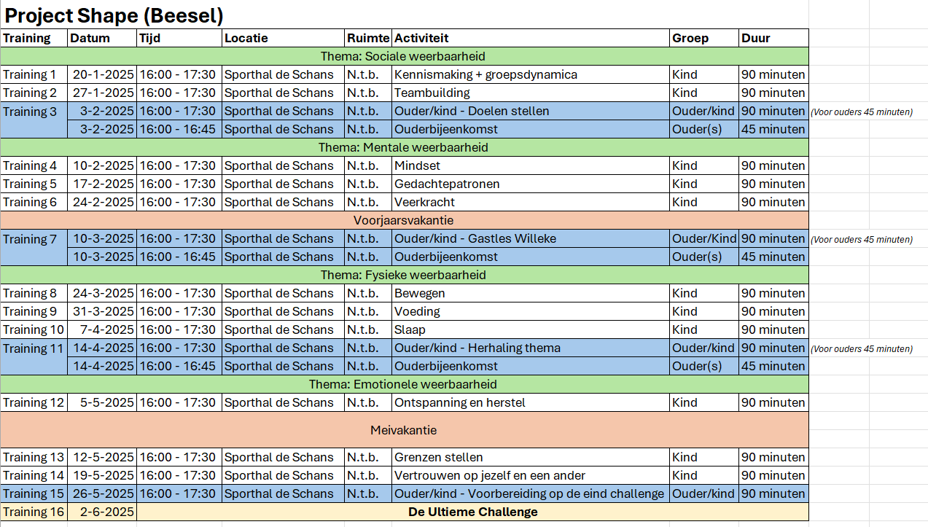Viewport: 928px width, 527px height.
Task: Select the title cell "Project Shape (Beesel)"
Action: (x=114, y=15)
